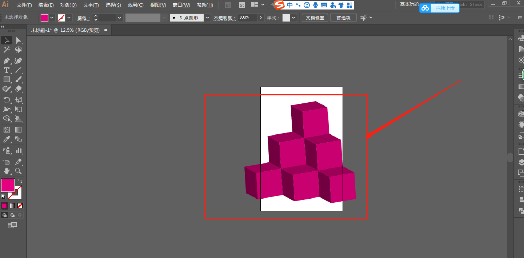Swap fill and stroke colors

click(x=20, y=181)
